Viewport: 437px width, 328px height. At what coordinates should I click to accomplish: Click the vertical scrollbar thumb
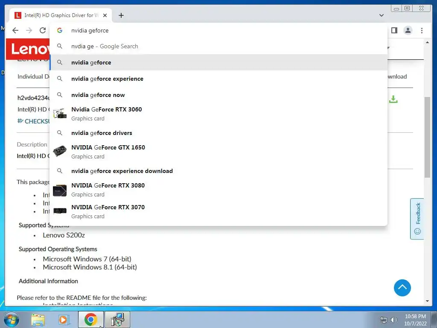427,137
